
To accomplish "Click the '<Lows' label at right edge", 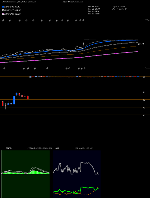I will [148, 68].
